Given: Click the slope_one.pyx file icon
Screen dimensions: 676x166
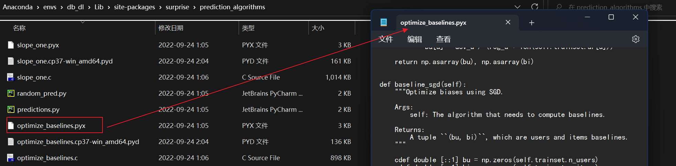Looking at the screenshot, I should [x=11, y=45].
